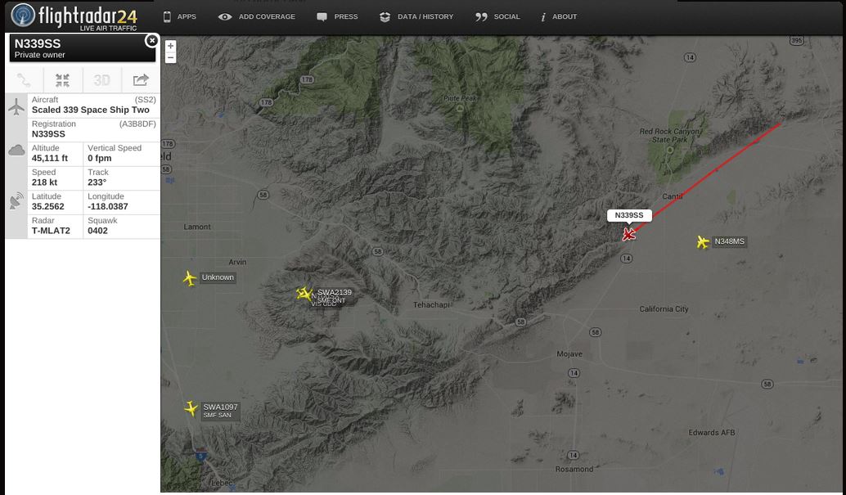Click the red N339SS aircraft icon

[628, 234]
